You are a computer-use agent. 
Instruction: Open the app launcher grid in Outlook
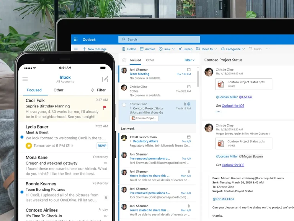[76, 39]
